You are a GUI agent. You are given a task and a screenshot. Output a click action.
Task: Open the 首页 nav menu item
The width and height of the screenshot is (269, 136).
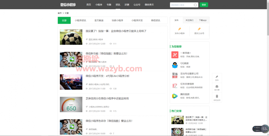(89, 5)
